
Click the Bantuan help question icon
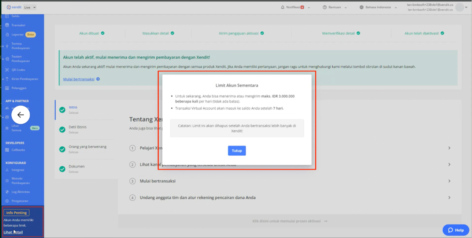coord(325,7)
